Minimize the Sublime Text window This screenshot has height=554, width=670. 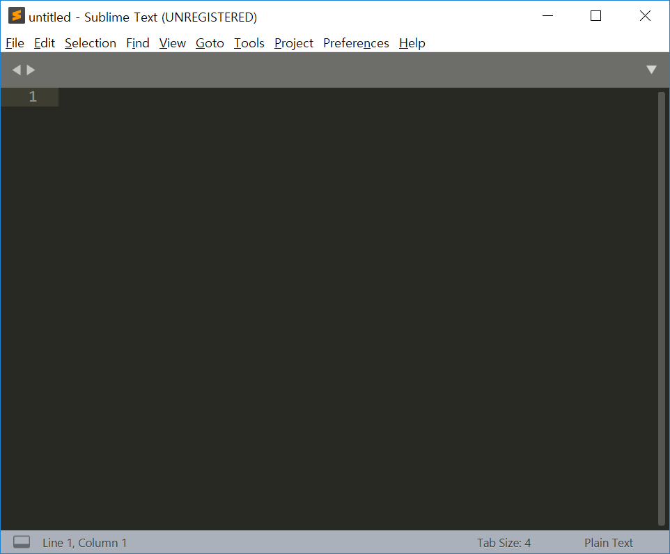click(x=548, y=16)
